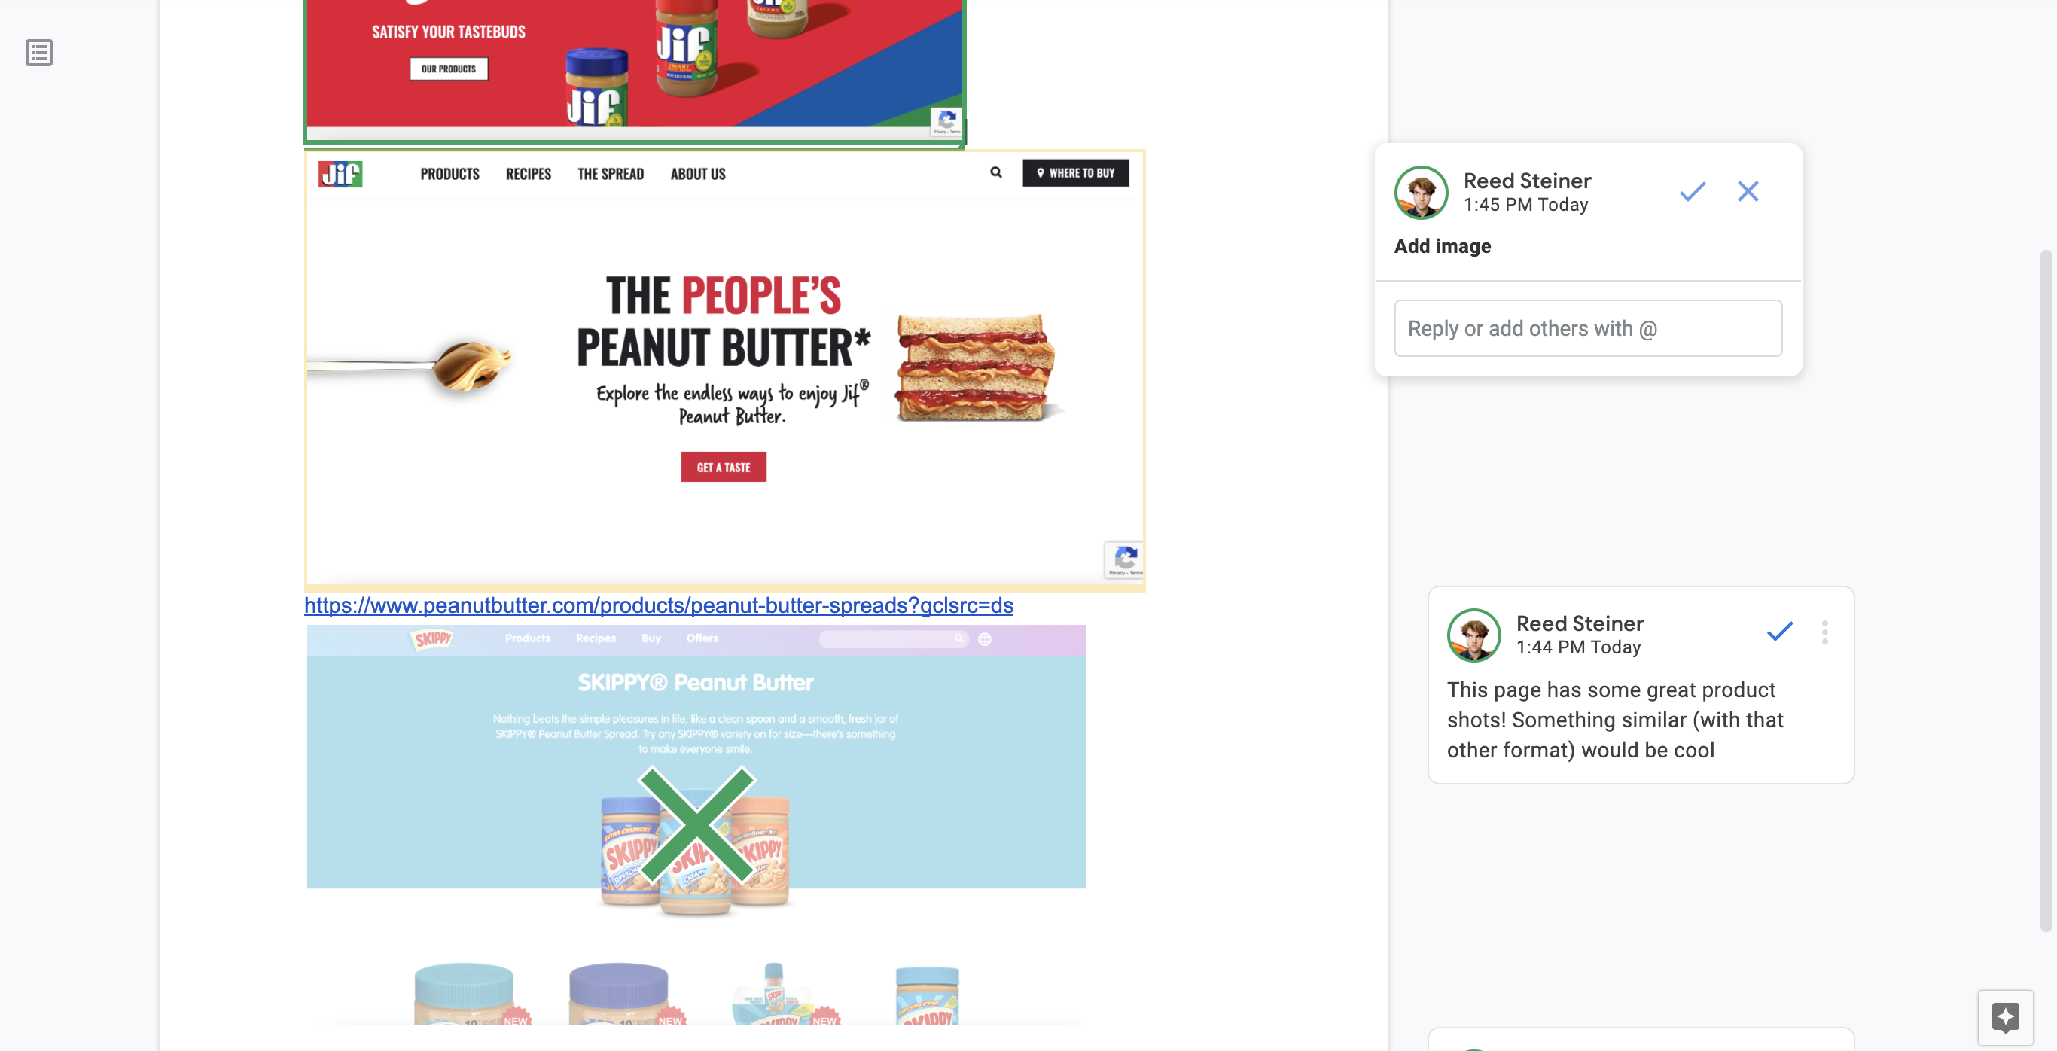
Task: Click RECIPES in the Jif navigation
Action: pyautogui.click(x=528, y=174)
